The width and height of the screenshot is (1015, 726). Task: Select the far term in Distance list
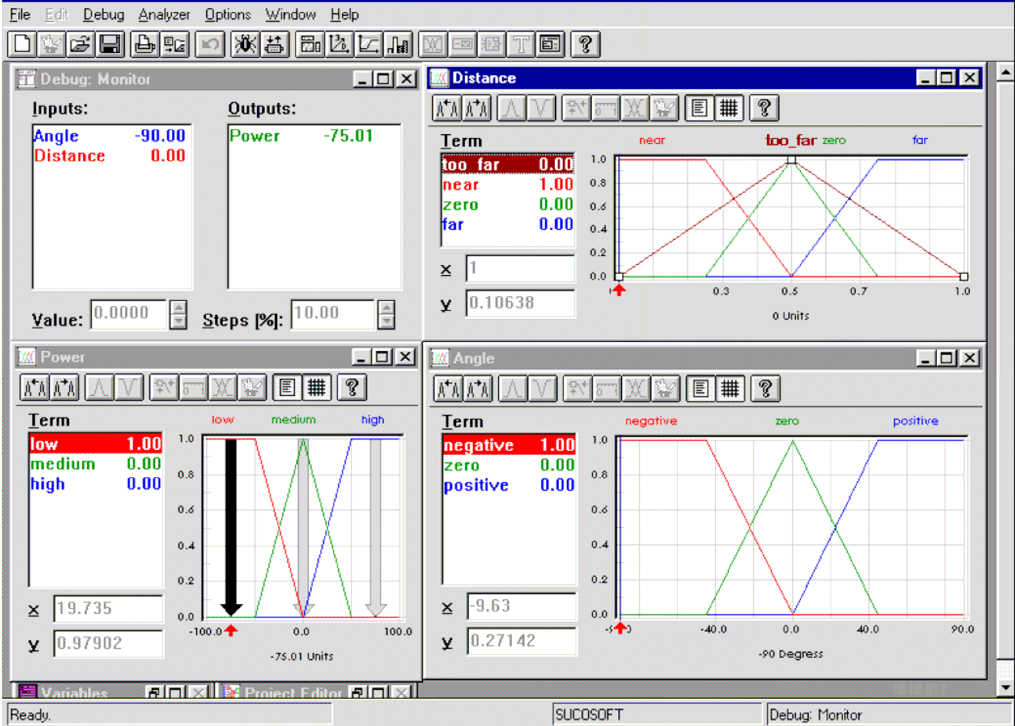(507, 224)
